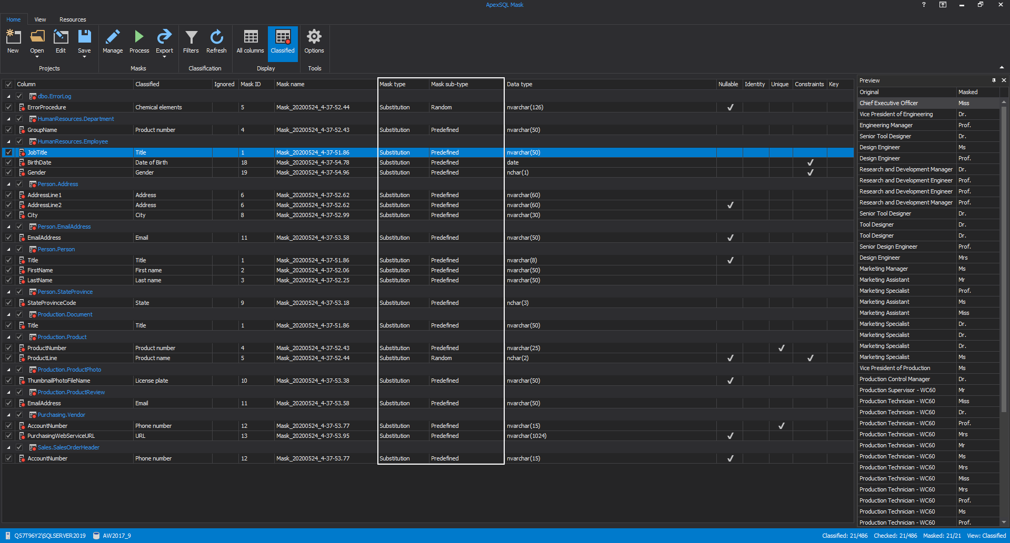Screen dimensions: 1010x543
Task: Collapse the Purchasing.Vendor group
Action: pos(8,415)
